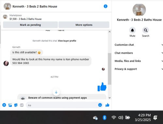Click Mark as pending button
This screenshot has width=163, height=124.
(x=30, y=25)
